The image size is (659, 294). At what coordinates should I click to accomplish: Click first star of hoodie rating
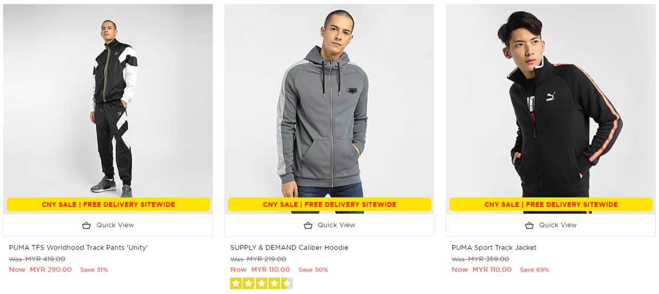coord(236,284)
